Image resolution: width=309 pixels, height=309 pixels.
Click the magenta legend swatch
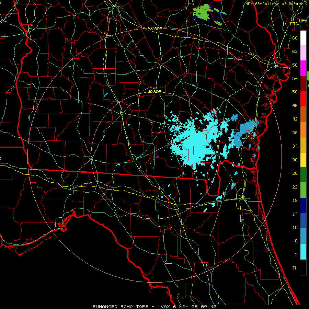point(303,68)
